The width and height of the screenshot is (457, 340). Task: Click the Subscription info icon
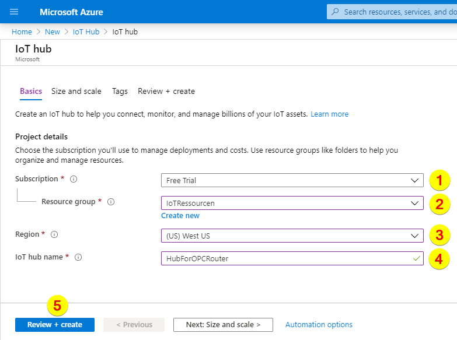coord(74,180)
